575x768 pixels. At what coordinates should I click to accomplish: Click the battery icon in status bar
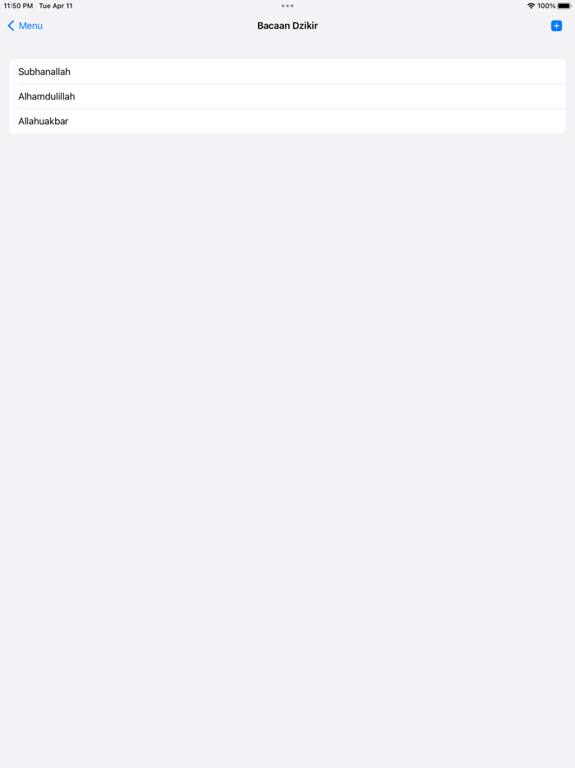pyautogui.click(x=564, y=6)
